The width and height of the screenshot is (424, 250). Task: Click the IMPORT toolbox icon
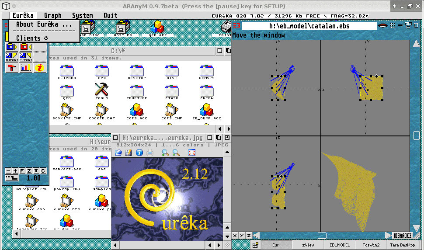[x=12, y=57]
